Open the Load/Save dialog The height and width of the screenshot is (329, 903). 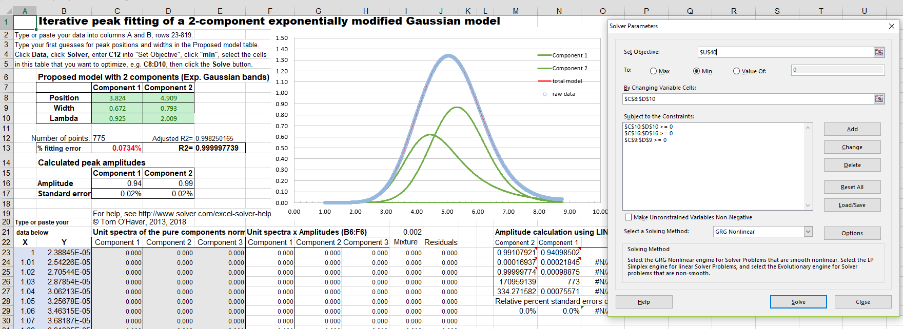[x=852, y=205]
